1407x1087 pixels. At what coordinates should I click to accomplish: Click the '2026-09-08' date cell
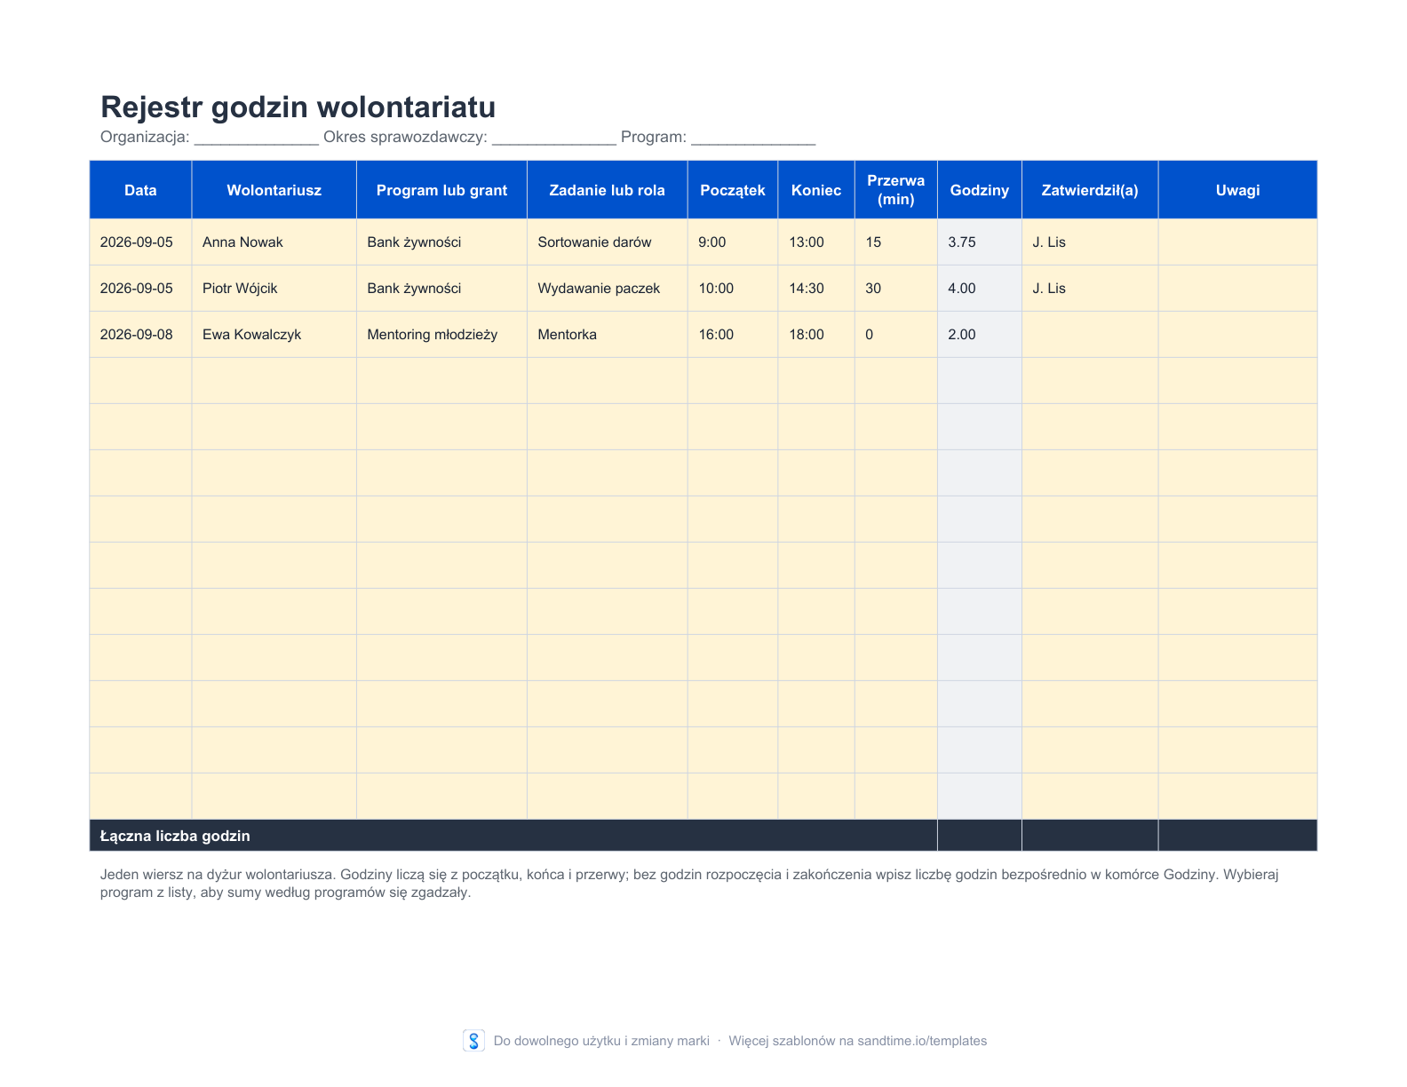pyautogui.click(x=140, y=334)
